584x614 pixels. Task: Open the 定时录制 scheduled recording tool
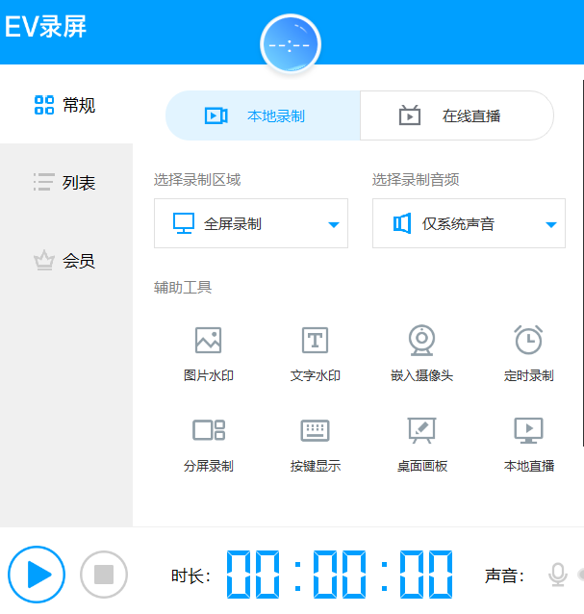click(528, 354)
